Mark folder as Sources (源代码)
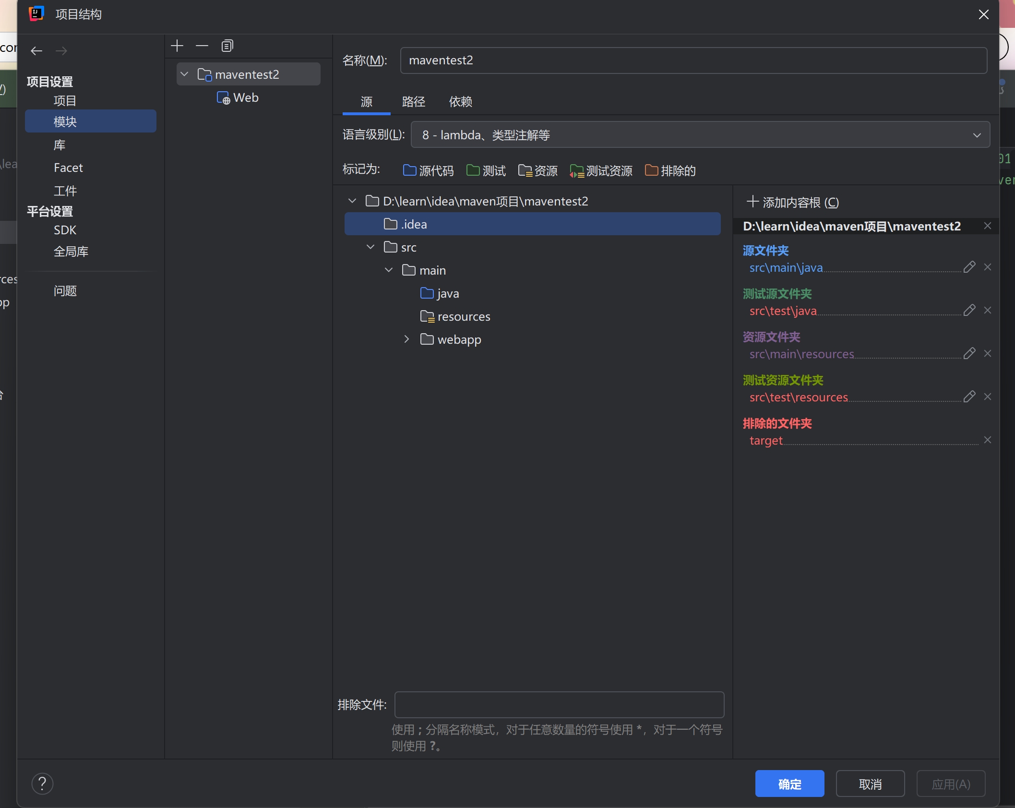This screenshot has width=1015, height=808. [428, 171]
